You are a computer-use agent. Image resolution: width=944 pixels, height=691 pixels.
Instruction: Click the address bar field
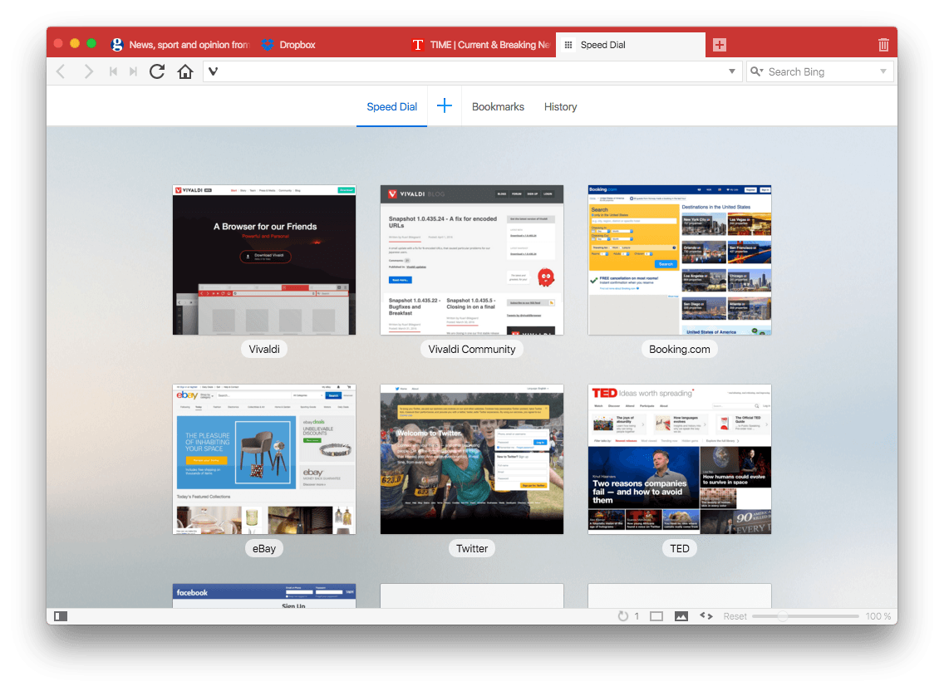472,71
